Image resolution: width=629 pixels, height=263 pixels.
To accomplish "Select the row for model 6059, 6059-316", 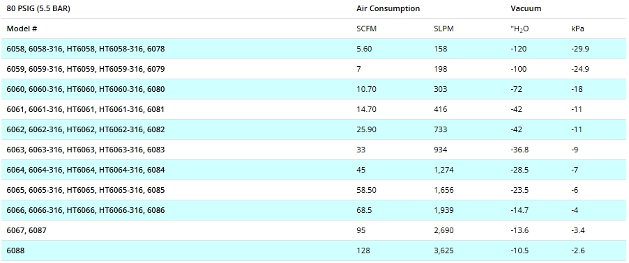I will pos(314,69).
